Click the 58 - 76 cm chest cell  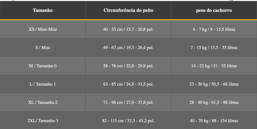click(x=128, y=66)
